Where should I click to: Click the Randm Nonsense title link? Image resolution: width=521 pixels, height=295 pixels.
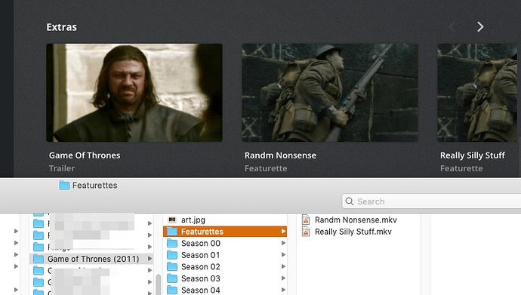pyautogui.click(x=280, y=155)
